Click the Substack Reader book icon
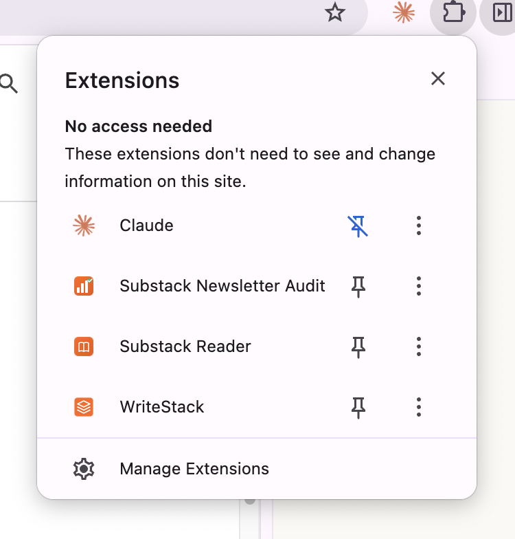The width and height of the screenshot is (515, 539). click(x=84, y=346)
